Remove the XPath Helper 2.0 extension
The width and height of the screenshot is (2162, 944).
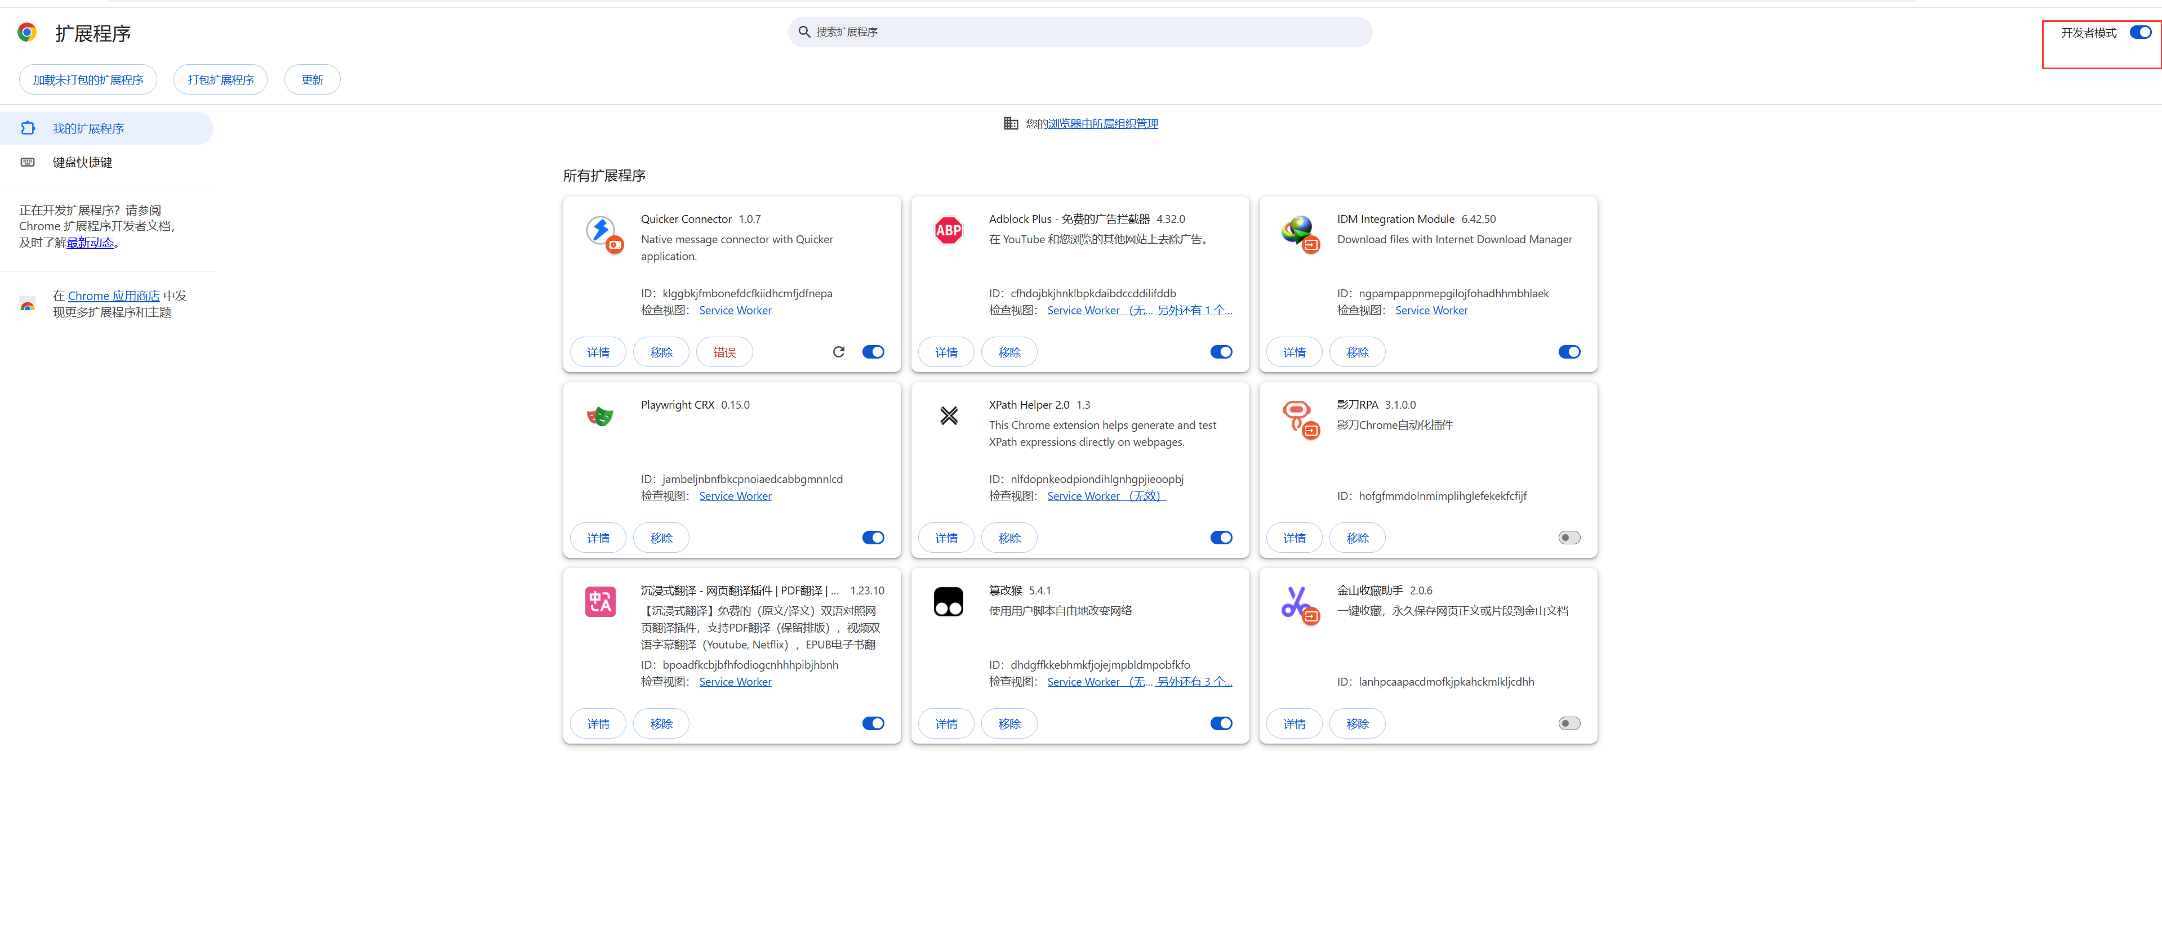tap(1009, 538)
